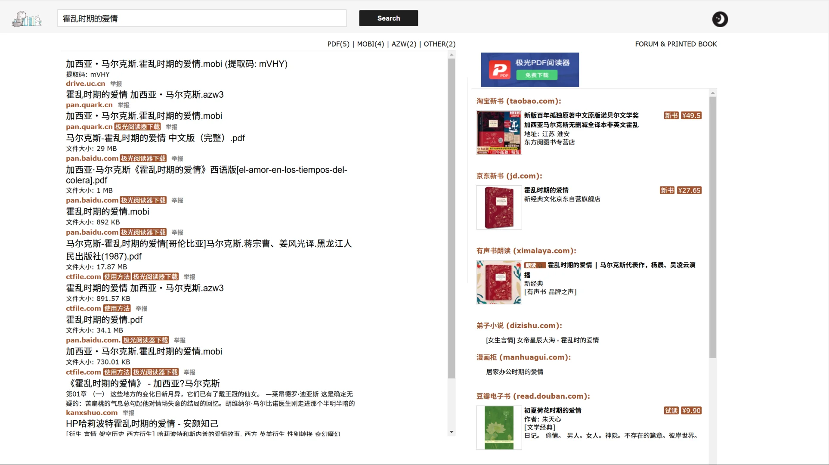
Task: Click the site logo icon
Action: 27,19
